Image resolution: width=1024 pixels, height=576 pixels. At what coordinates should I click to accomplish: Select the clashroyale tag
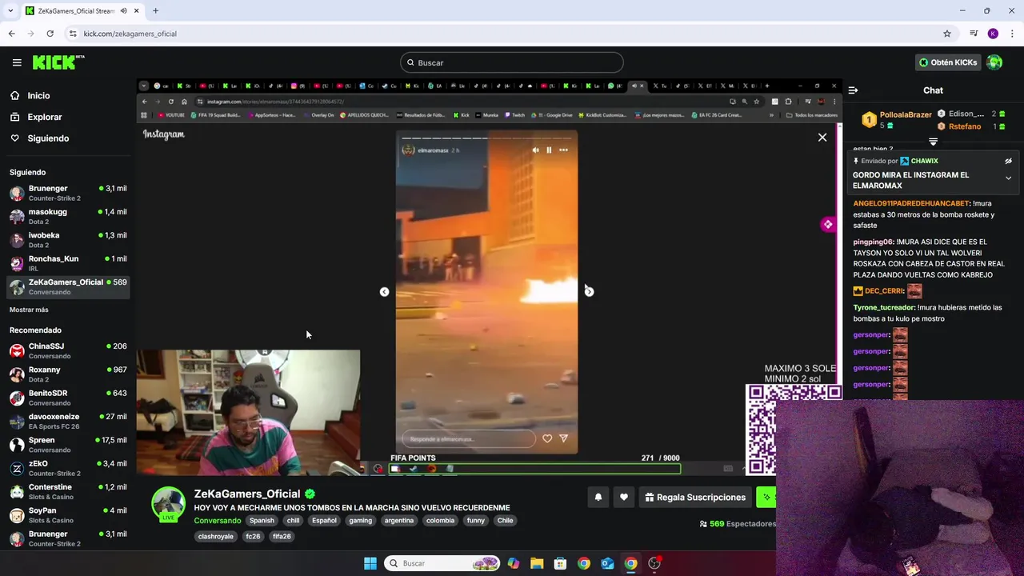[216, 536]
